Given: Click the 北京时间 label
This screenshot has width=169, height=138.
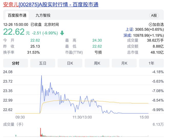Looking at the screenshot, I should pos(51,25).
